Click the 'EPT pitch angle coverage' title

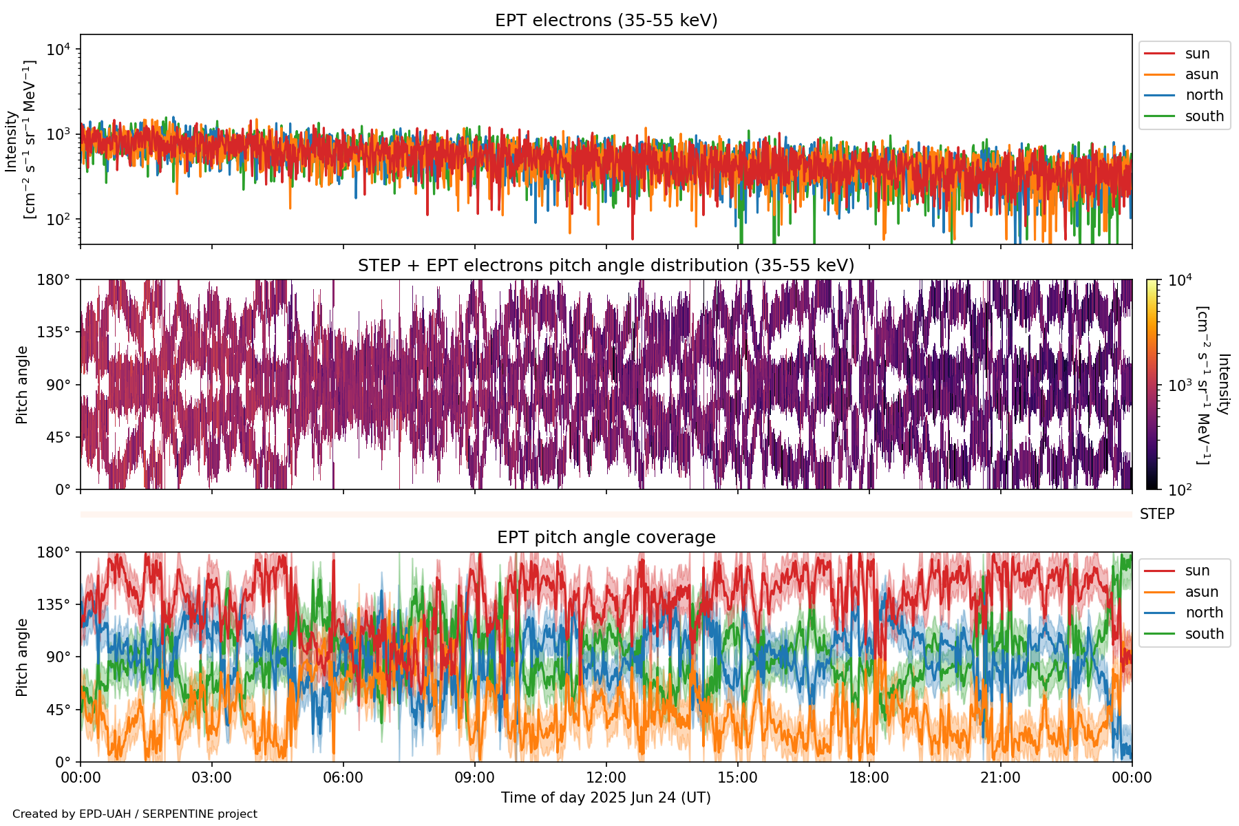pyautogui.click(x=606, y=538)
